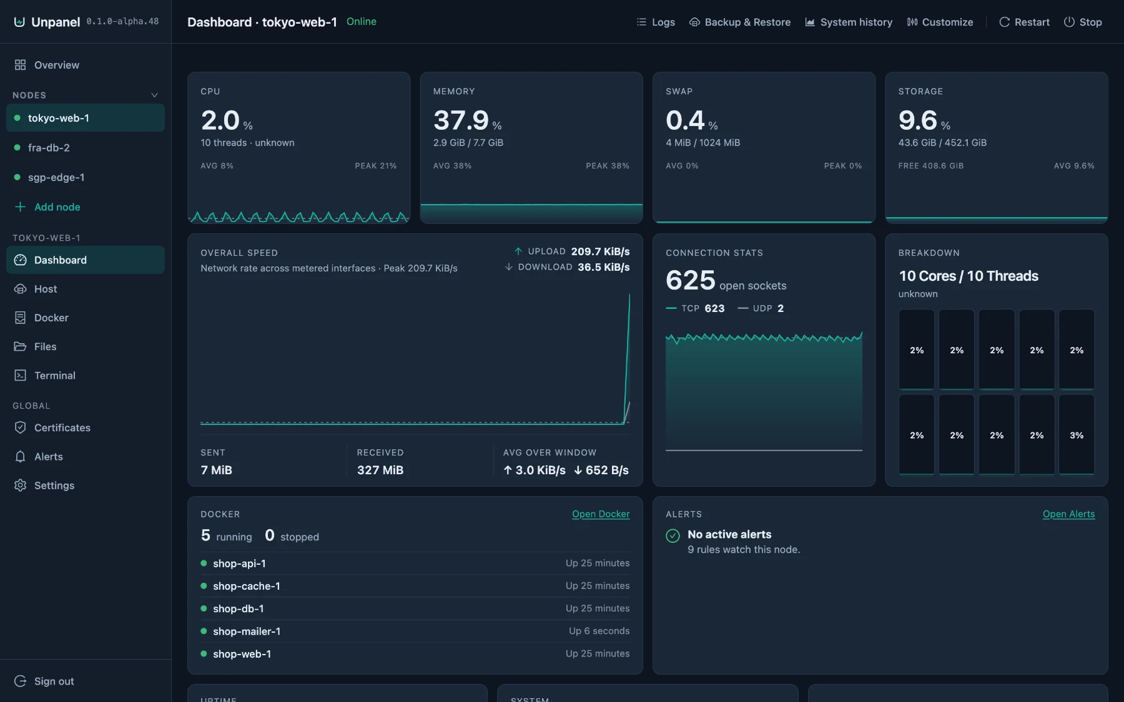Viewport: 1124px width, 702px height.
Task: Click the 9 rules watch this node text
Action: [744, 549]
